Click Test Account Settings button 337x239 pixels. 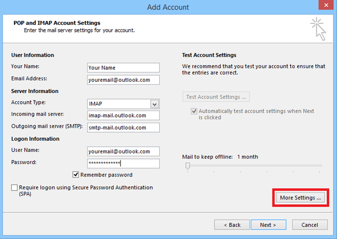216,97
